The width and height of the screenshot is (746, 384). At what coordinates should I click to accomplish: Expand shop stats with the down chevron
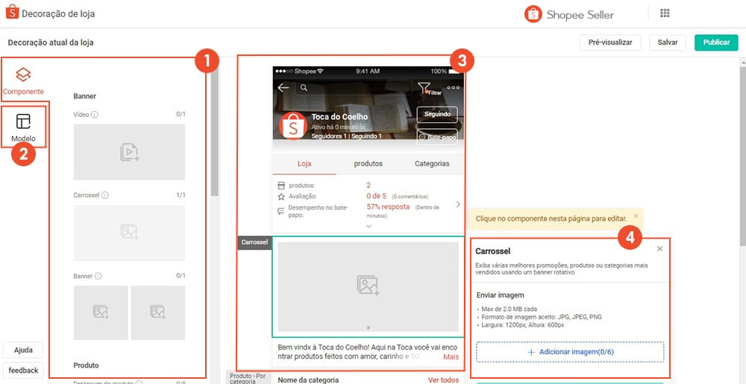tap(369, 226)
